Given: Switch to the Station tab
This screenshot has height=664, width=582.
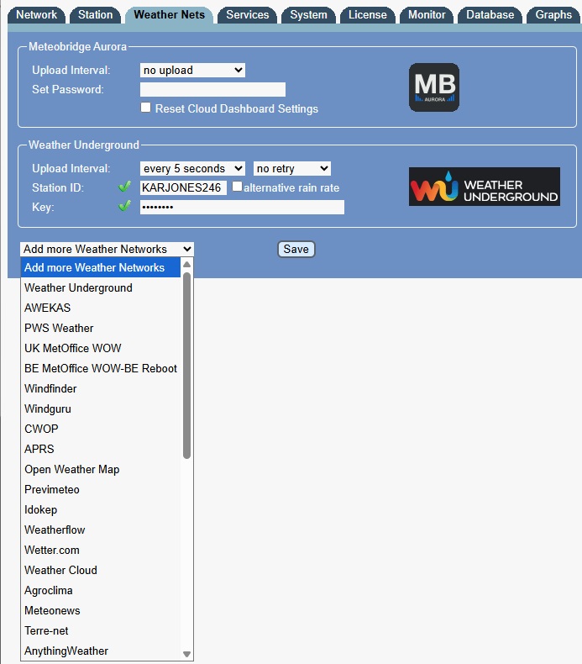Looking at the screenshot, I should click(95, 15).
